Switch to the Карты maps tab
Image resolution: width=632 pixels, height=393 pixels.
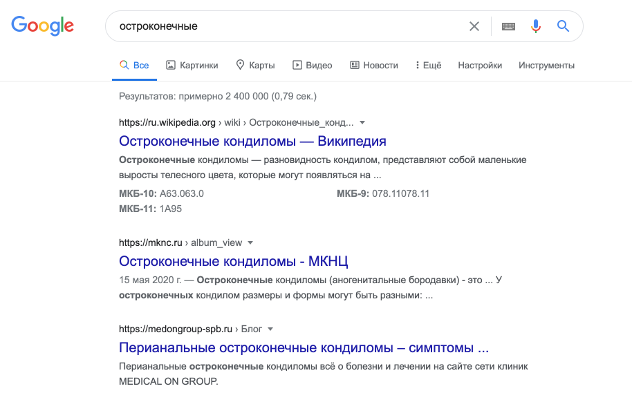[x=255, y=65]
